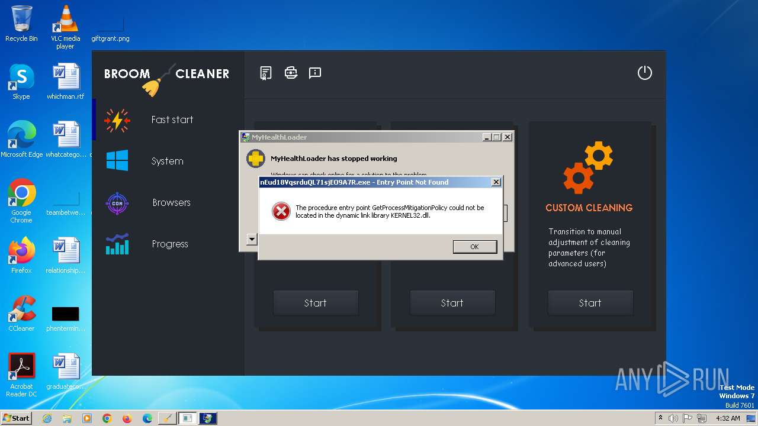Open Acrobat Reader DC shortcut
Screen dimensions: 758x426
click(21, 375)
